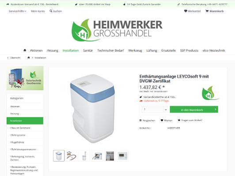The image size is (235, 176).
Task: Click Fragen zum Artikel question icon
Action: (179, 120)
